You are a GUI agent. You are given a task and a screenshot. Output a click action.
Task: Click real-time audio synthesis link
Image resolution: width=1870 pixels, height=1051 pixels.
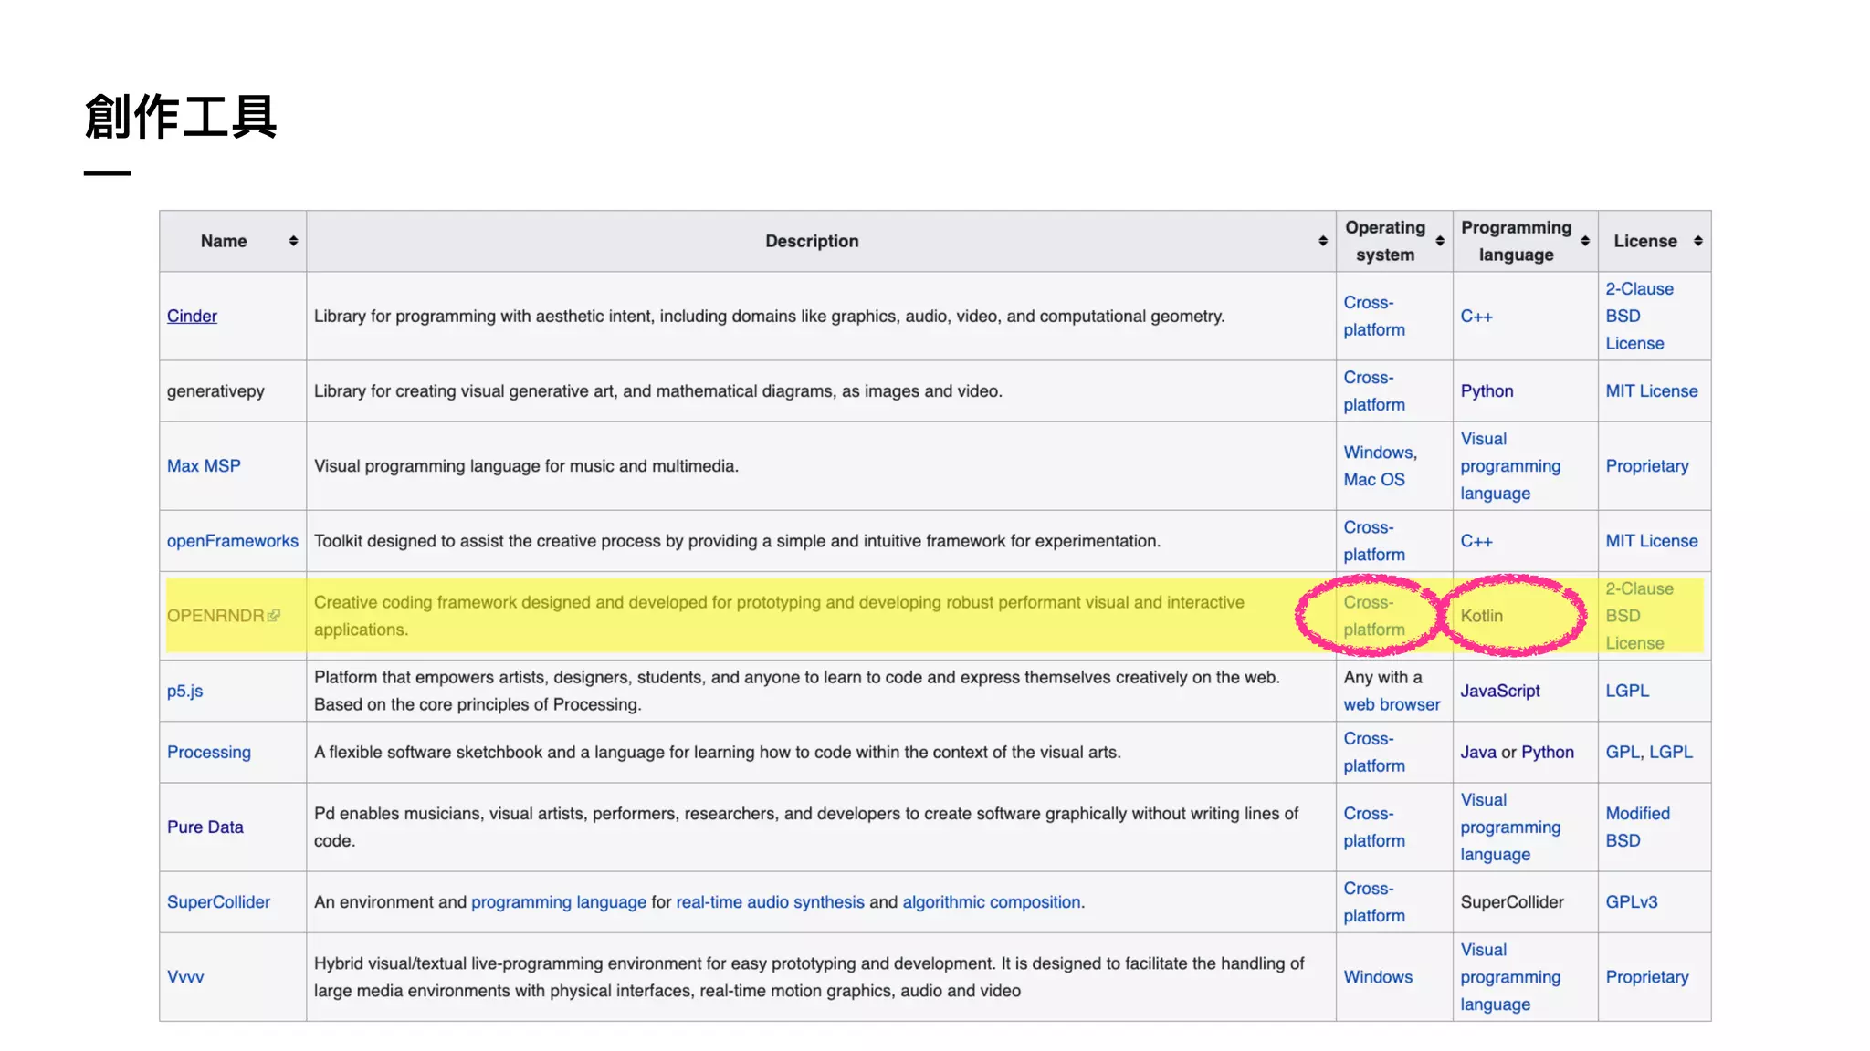770,901
